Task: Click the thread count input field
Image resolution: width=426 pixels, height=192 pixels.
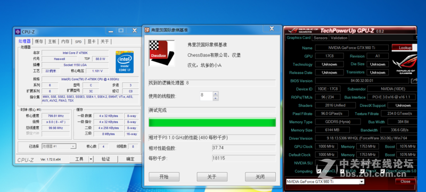Action: (x=207, y=96)
